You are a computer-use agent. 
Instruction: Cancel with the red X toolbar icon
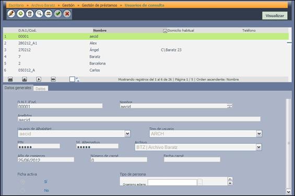(x=67, y=14)
